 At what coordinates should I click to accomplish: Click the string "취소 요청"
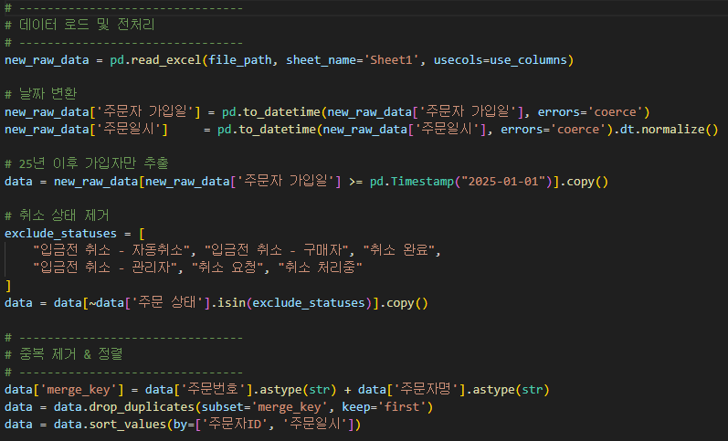coord(227,268)
